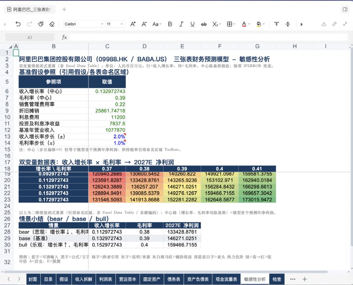Show more sheets via ellipsis button
353x285 pixels.
(x=293, y=279)
